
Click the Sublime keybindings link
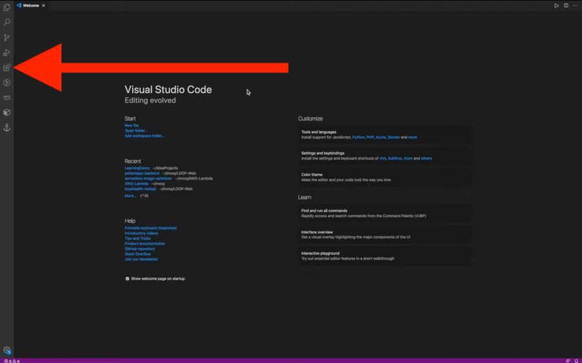[x=395, y=158]
